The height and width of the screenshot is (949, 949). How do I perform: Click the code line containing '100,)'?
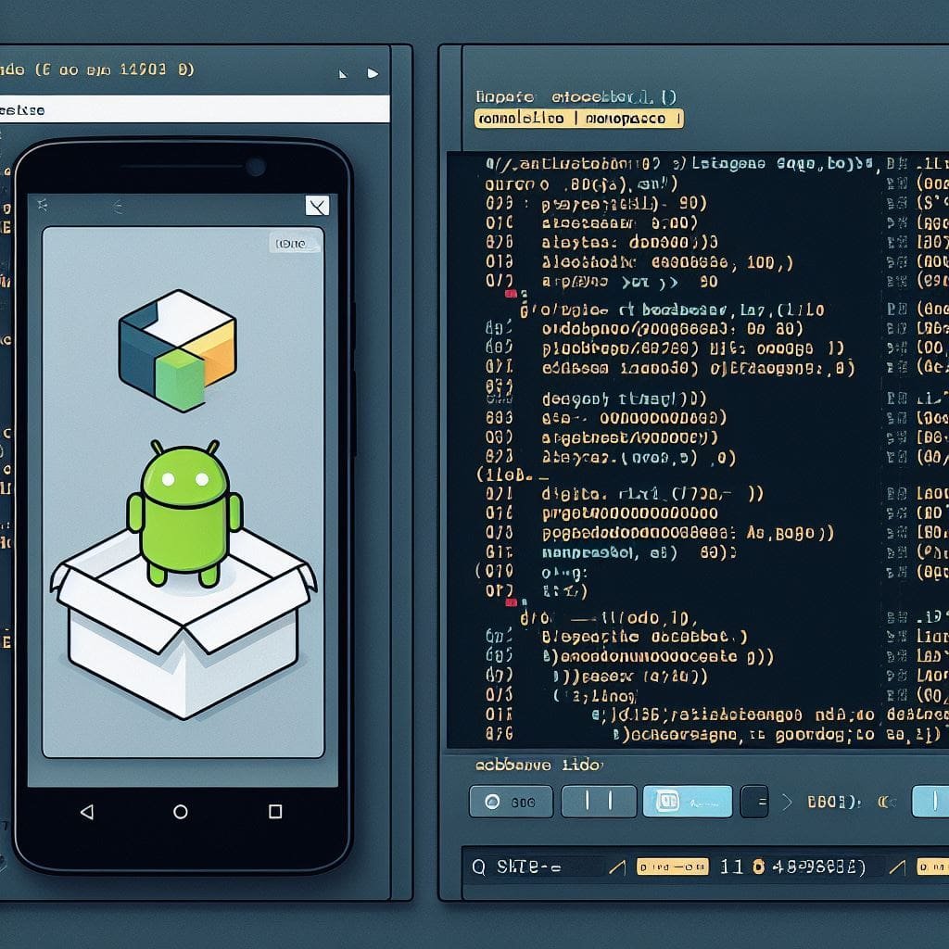pyautogui.click(x=667, y=262)
